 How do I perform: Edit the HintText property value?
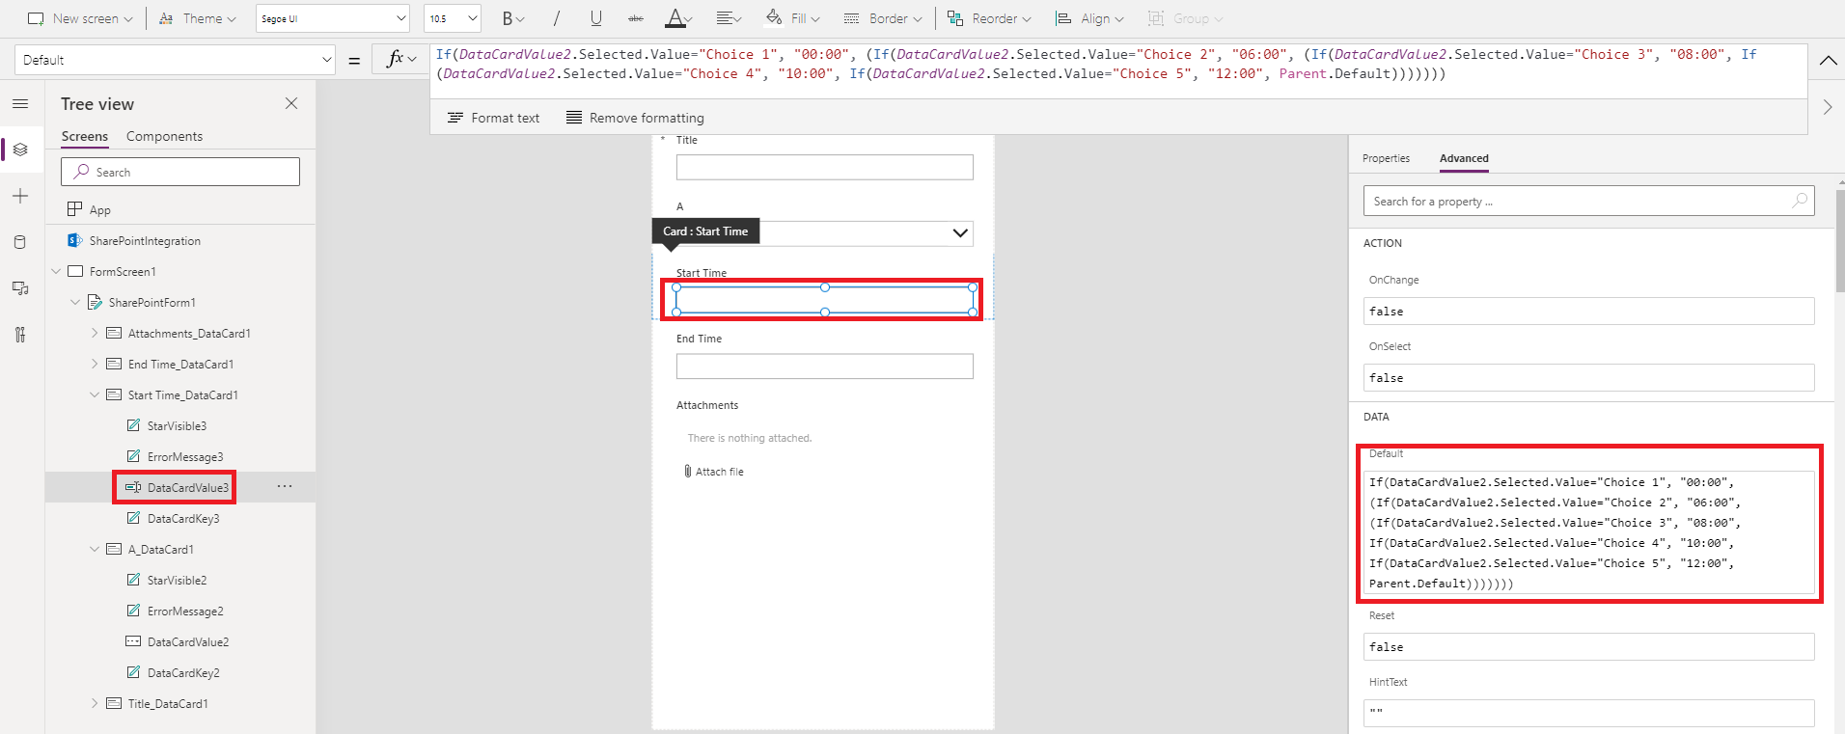[x=1588, y=713]
